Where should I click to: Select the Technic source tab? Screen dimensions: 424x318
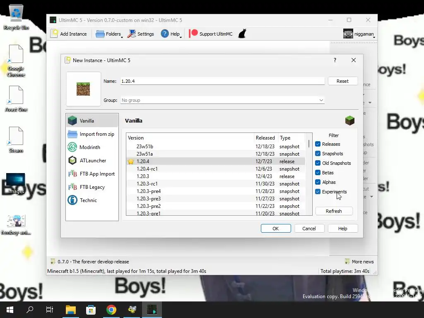click(92, 200)
